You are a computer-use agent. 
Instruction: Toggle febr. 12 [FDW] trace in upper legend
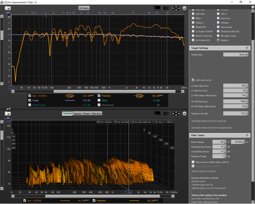pos(30,96)
